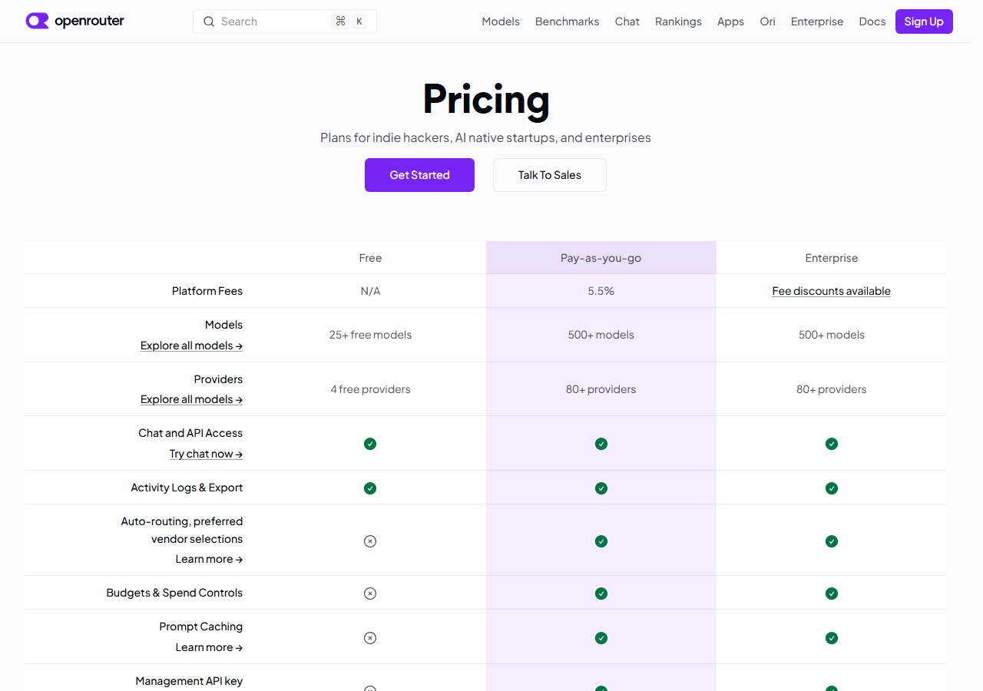Click the Enterprise checkmark for Chat and API Access
Screen dimensions: 983x691
click(832, 444)
